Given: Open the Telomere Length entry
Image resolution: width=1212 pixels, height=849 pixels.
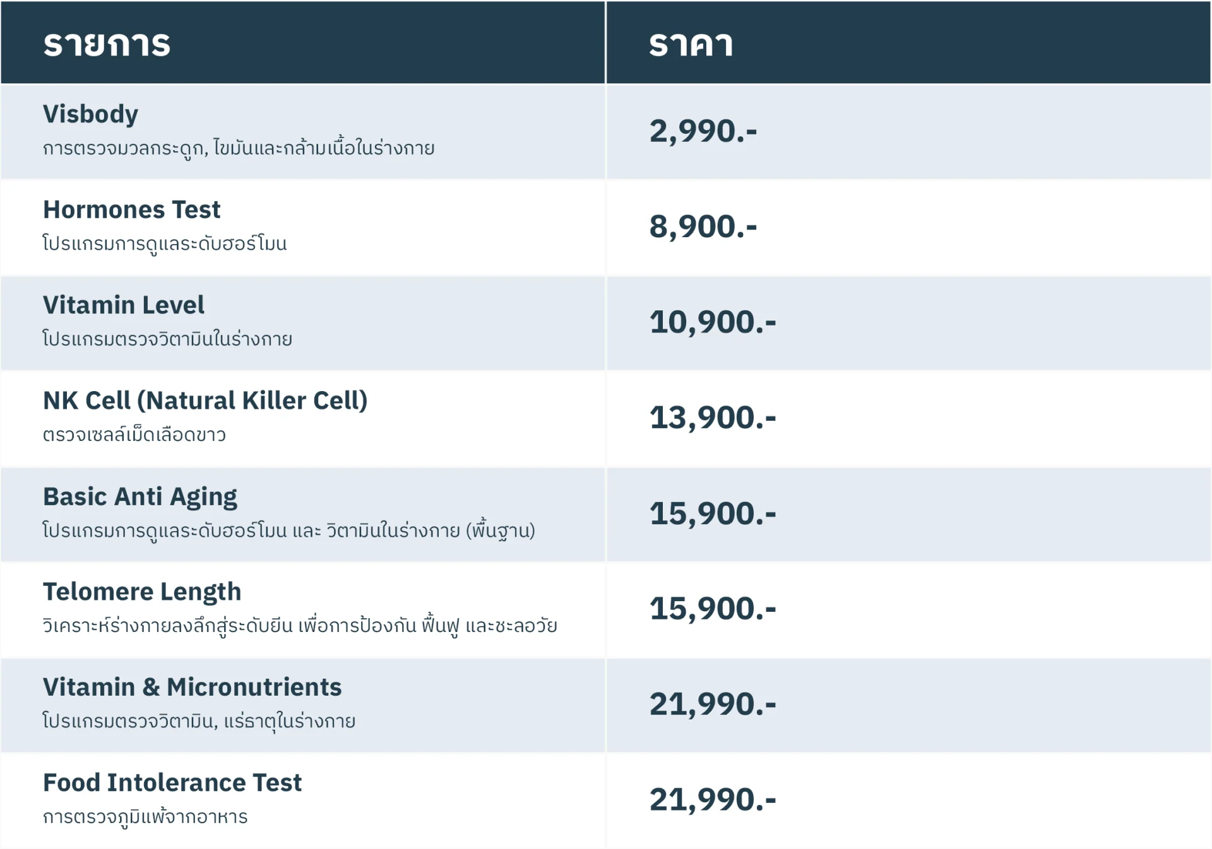Looking at the screenshot, I should [142, 592].
